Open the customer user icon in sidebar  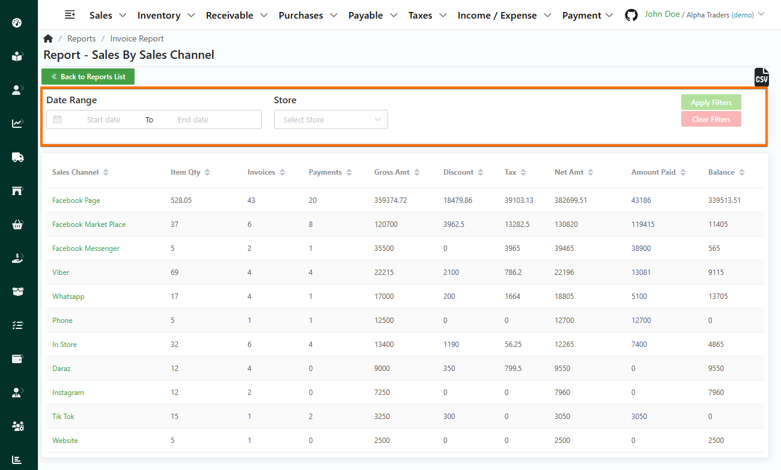[x=17, y=90]
